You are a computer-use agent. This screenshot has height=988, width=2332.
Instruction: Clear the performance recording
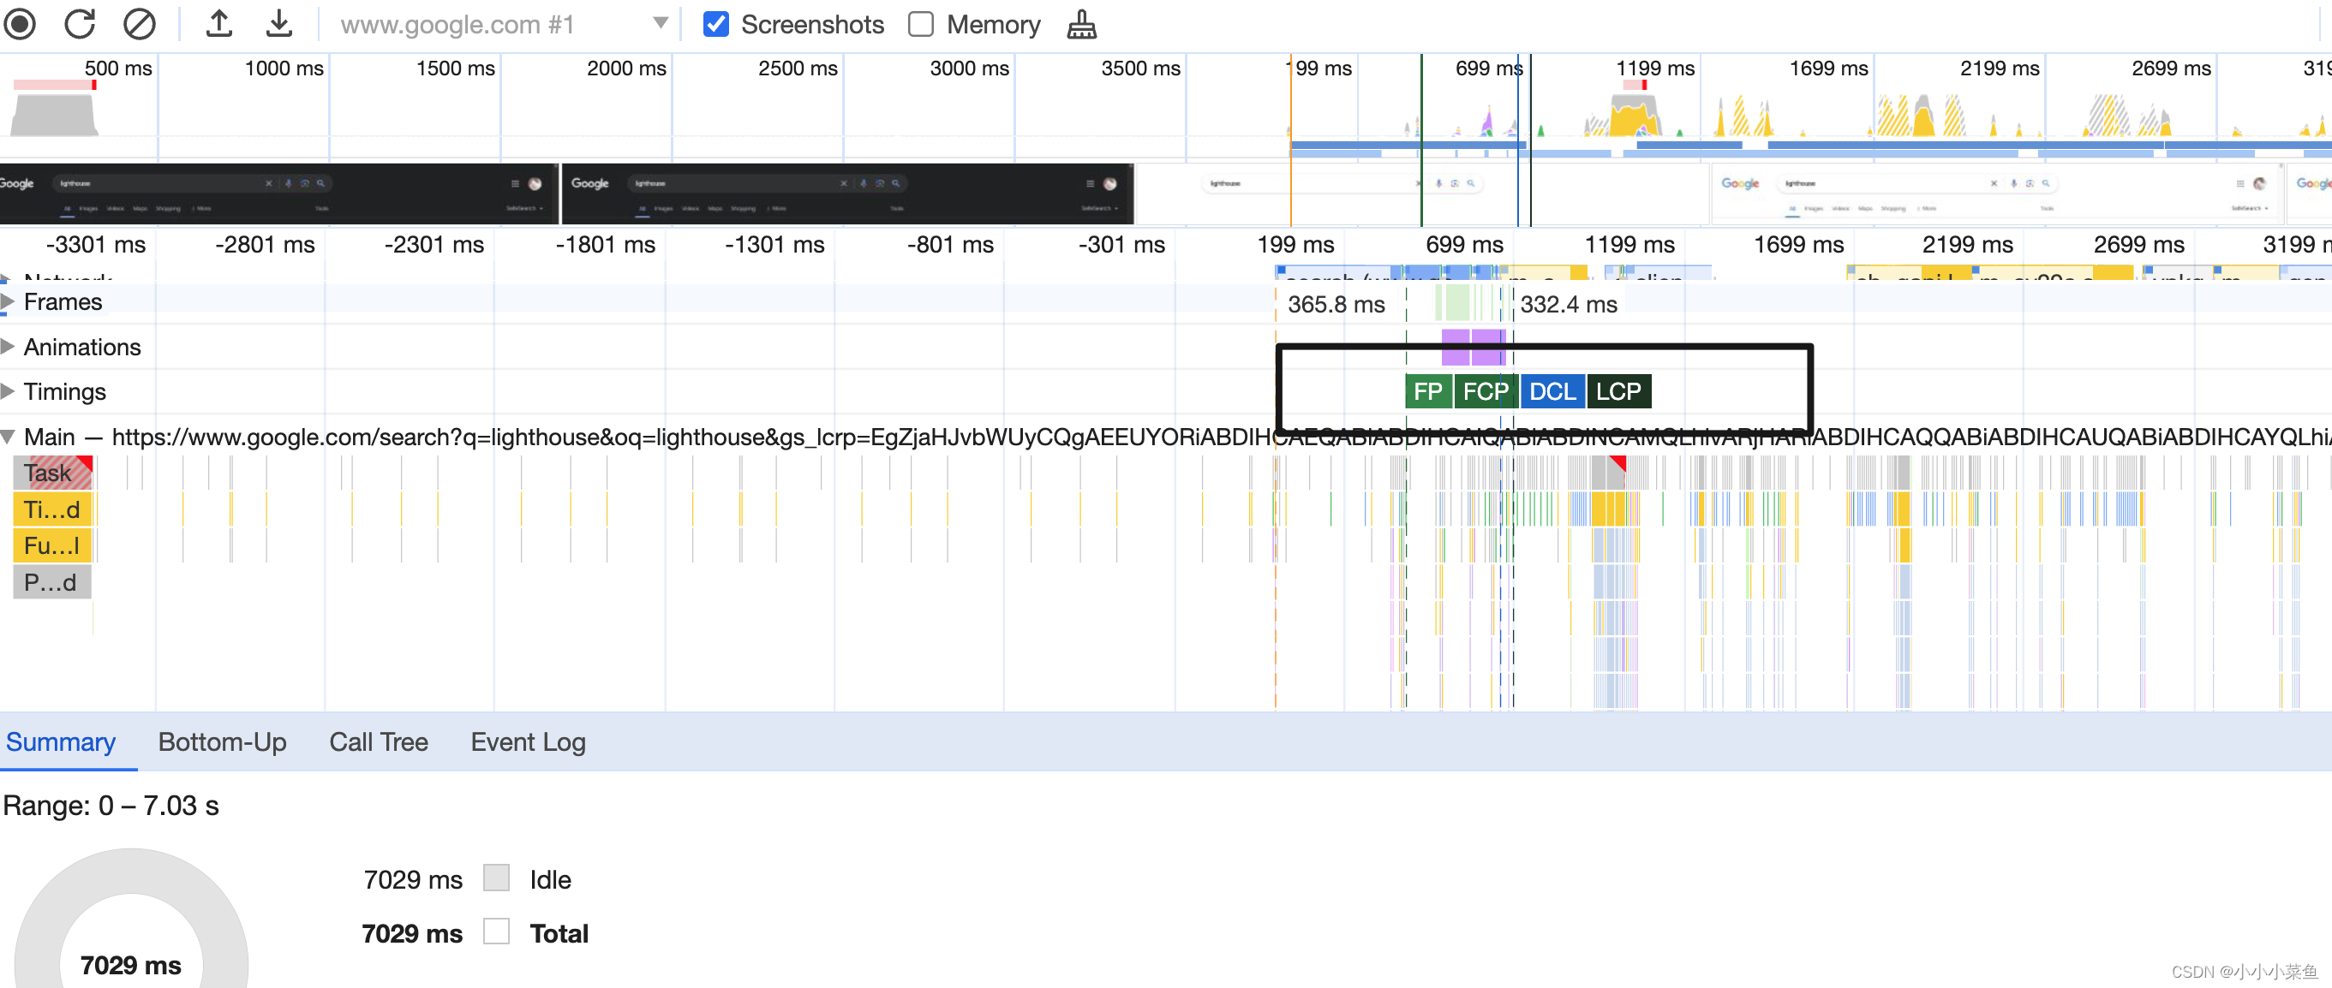point(139,25)
